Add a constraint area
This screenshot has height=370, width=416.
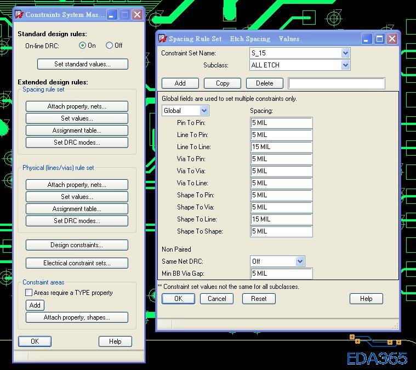(35, 305)
